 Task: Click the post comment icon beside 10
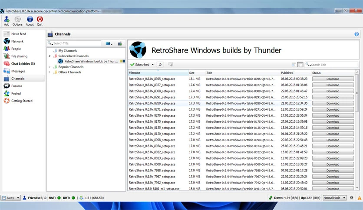pos(171,65)
